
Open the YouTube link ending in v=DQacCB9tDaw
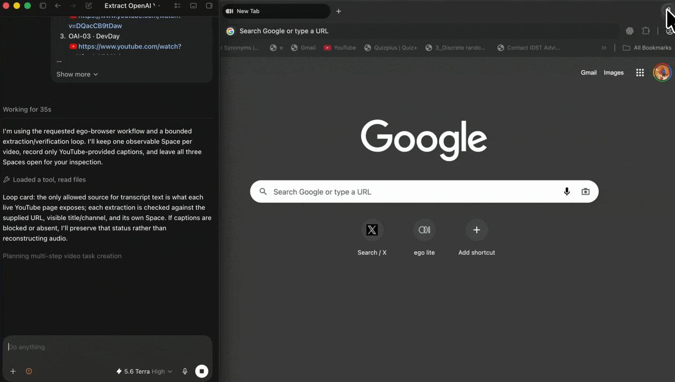[x=95, y=26]
